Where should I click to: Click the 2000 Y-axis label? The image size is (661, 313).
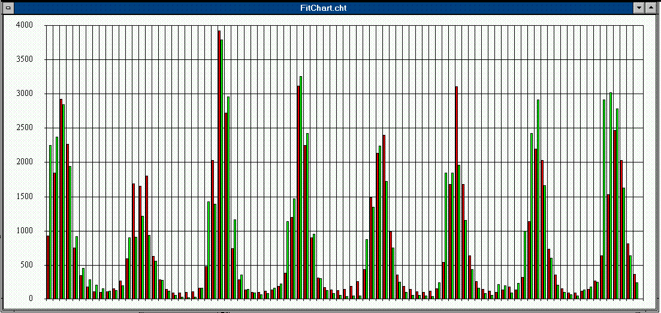point(24,162)
